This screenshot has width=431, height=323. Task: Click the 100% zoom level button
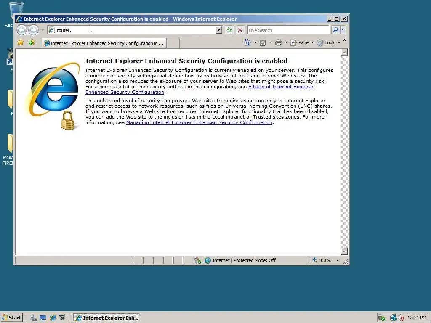(x=322, y=260)
